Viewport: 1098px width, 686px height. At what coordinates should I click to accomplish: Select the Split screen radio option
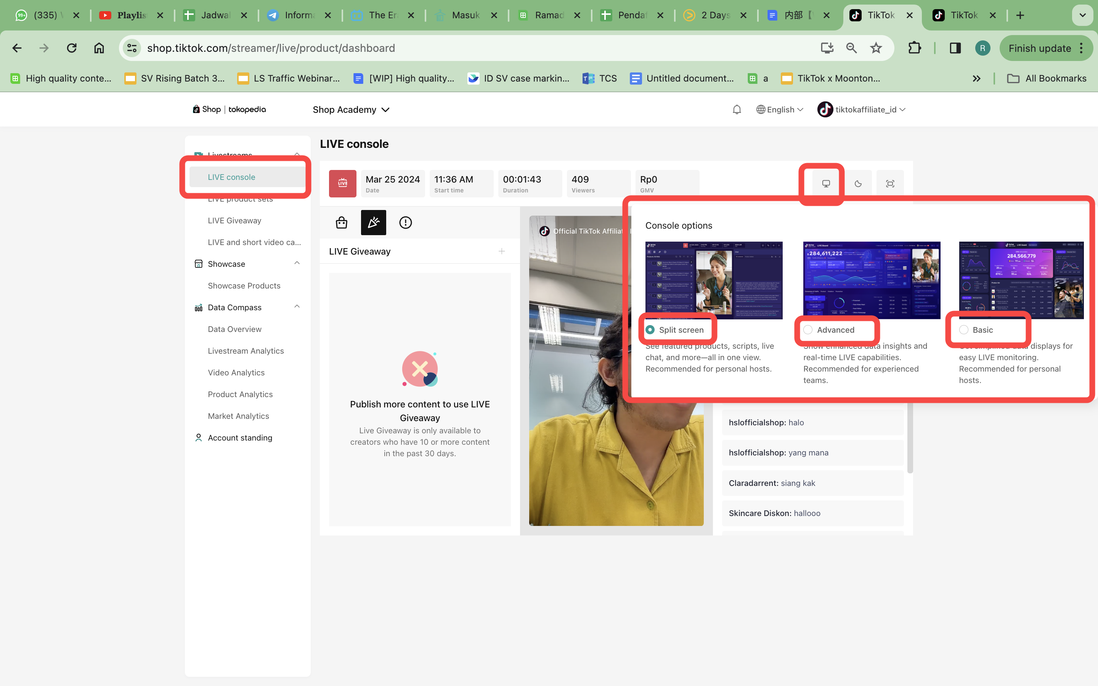coord(650,330)
